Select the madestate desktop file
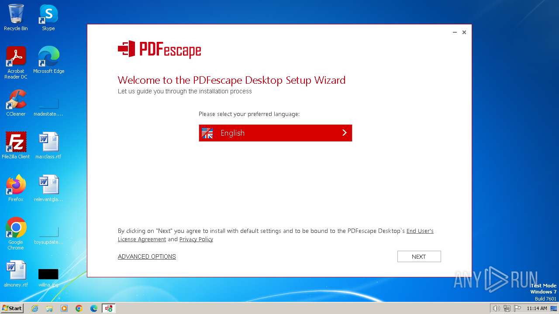 tap(48, 106)
